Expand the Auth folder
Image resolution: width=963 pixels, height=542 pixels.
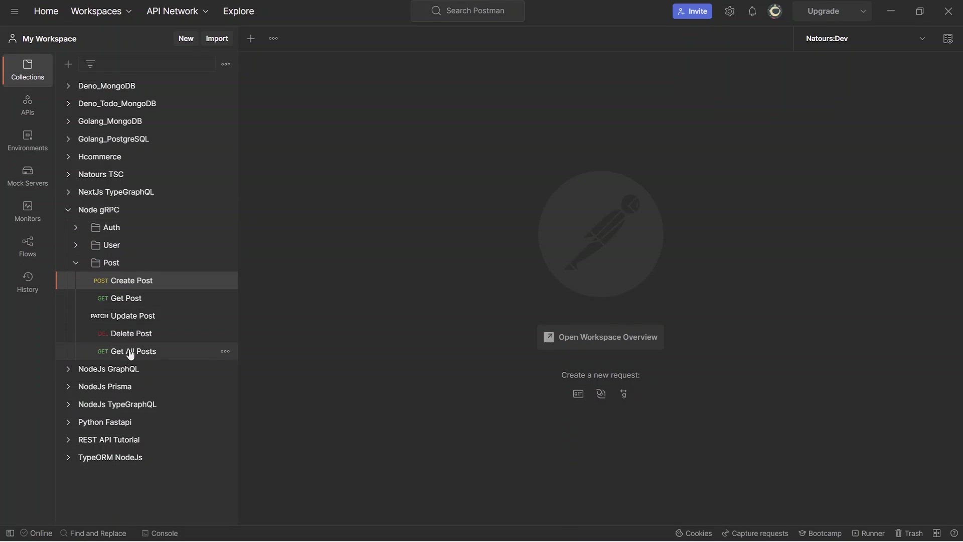(76, 227)
